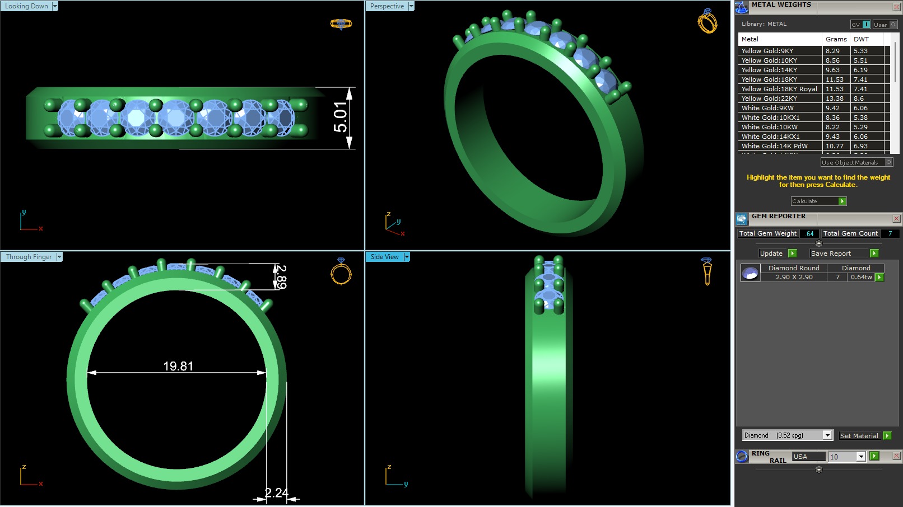This screenshot has height=507, width=903.
Task: Click the Metal column header
Action: point(780,39)
